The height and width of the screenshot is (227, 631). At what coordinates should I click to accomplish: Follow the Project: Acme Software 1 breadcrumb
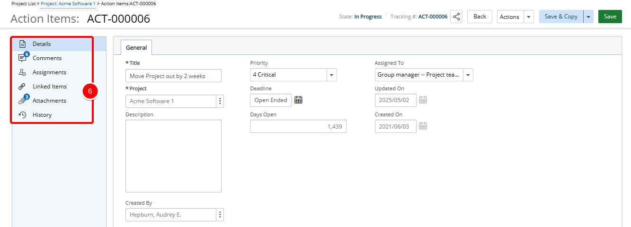pyautogui.click(x=68, y=4)
